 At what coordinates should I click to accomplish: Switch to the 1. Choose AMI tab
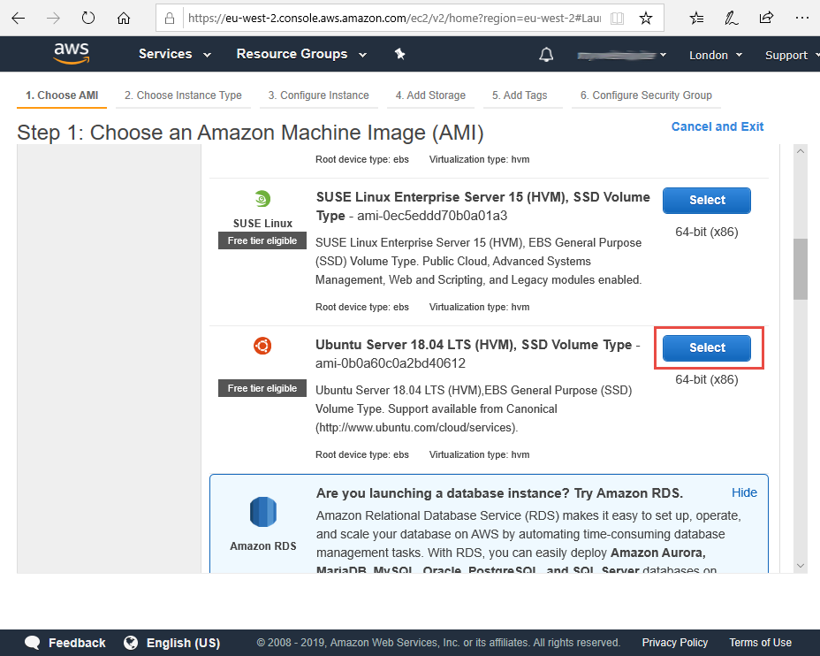click(x=62, y=95)
